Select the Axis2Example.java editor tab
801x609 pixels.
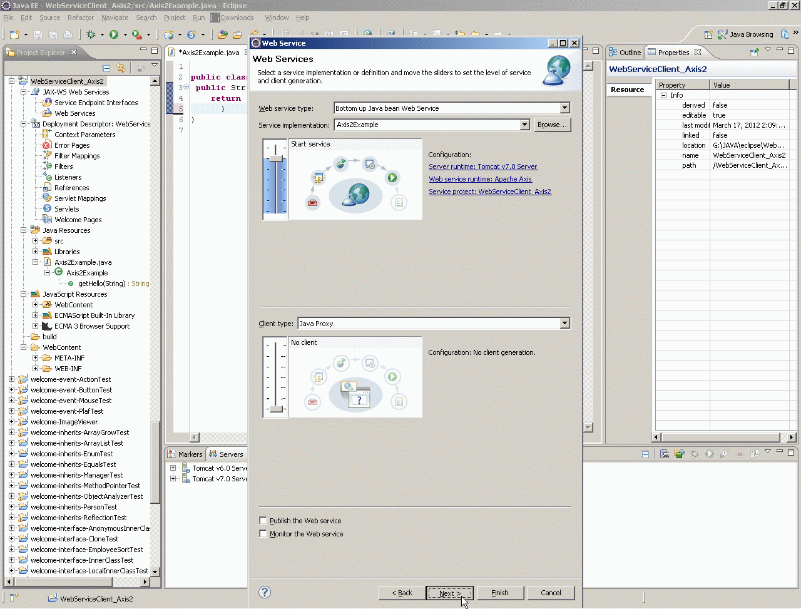click(x=208, y=53)
